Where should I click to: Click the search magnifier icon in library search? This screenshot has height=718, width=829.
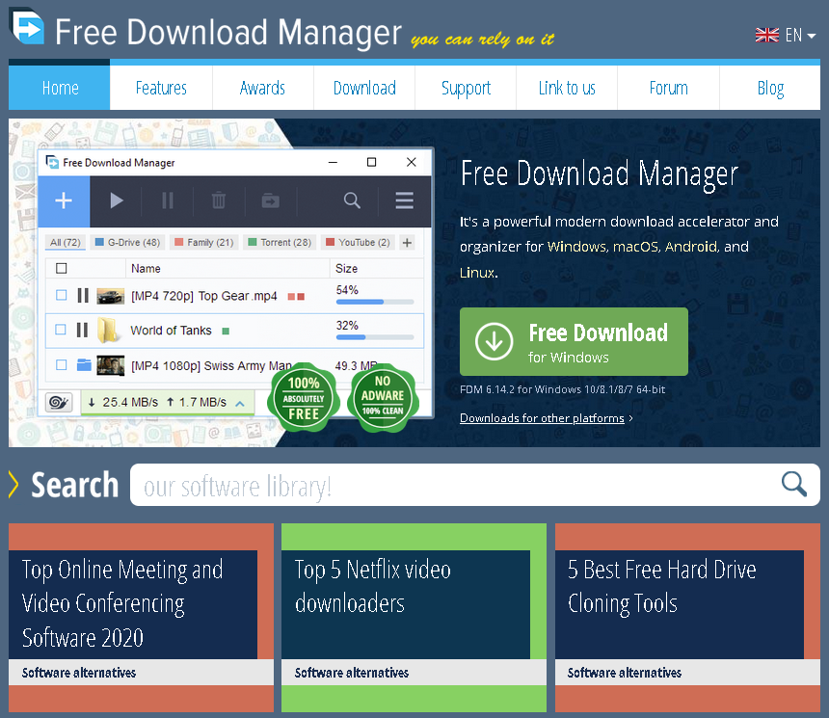click(x=793, y=484)
